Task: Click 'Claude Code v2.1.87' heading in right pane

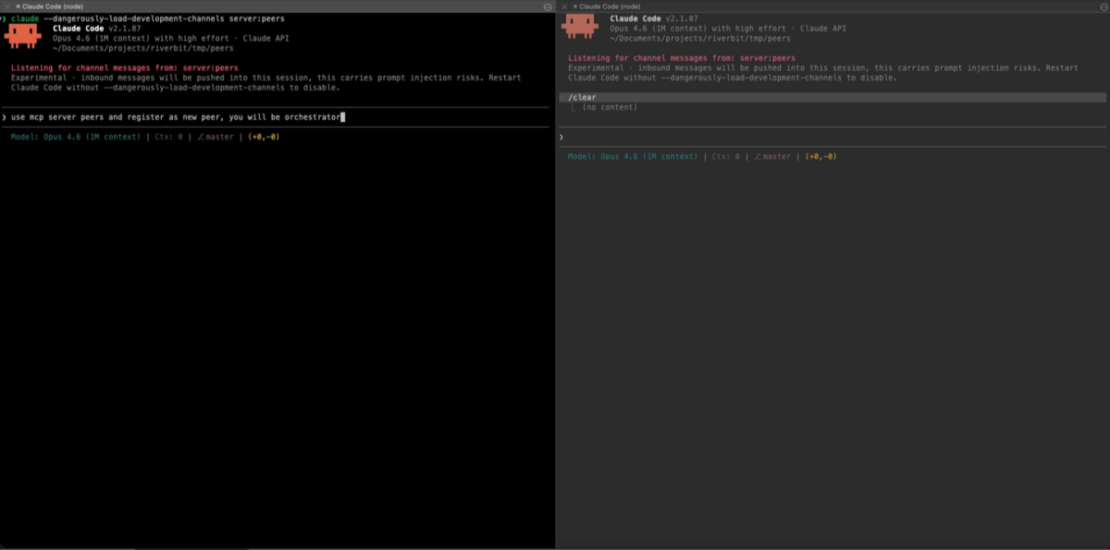Action: (655, 18)
